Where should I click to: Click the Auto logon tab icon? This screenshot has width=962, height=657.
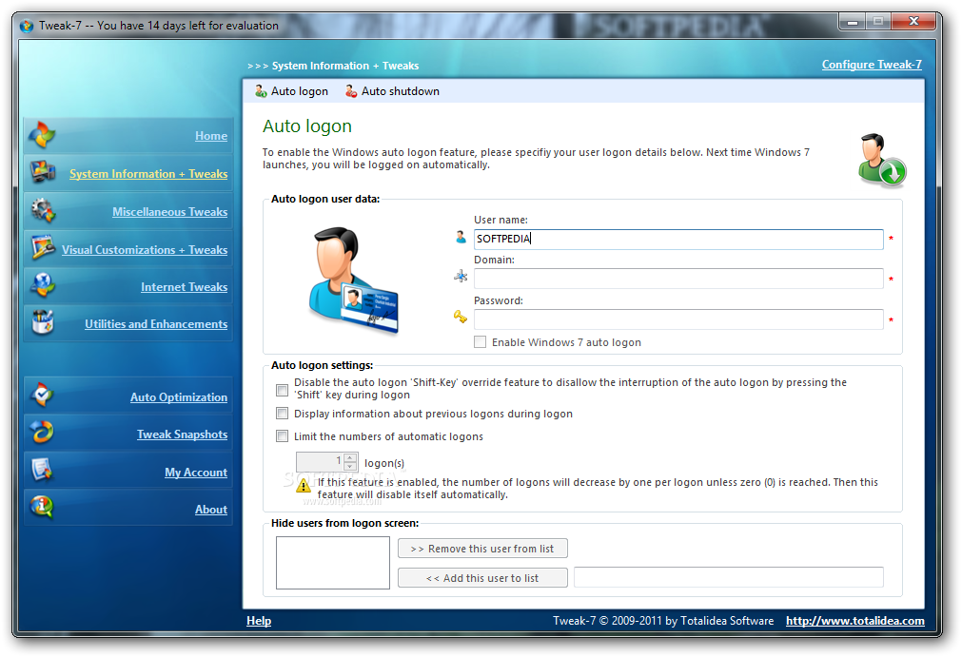coord(261,91)
